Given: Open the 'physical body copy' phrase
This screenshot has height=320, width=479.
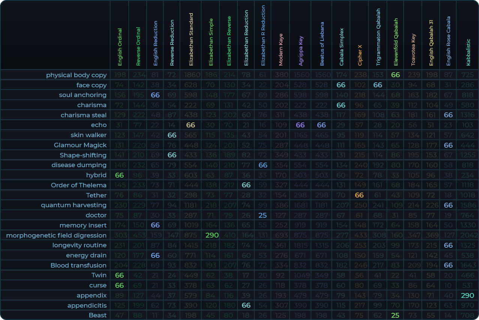Looking at the screenshot, I should pos(76,75).
